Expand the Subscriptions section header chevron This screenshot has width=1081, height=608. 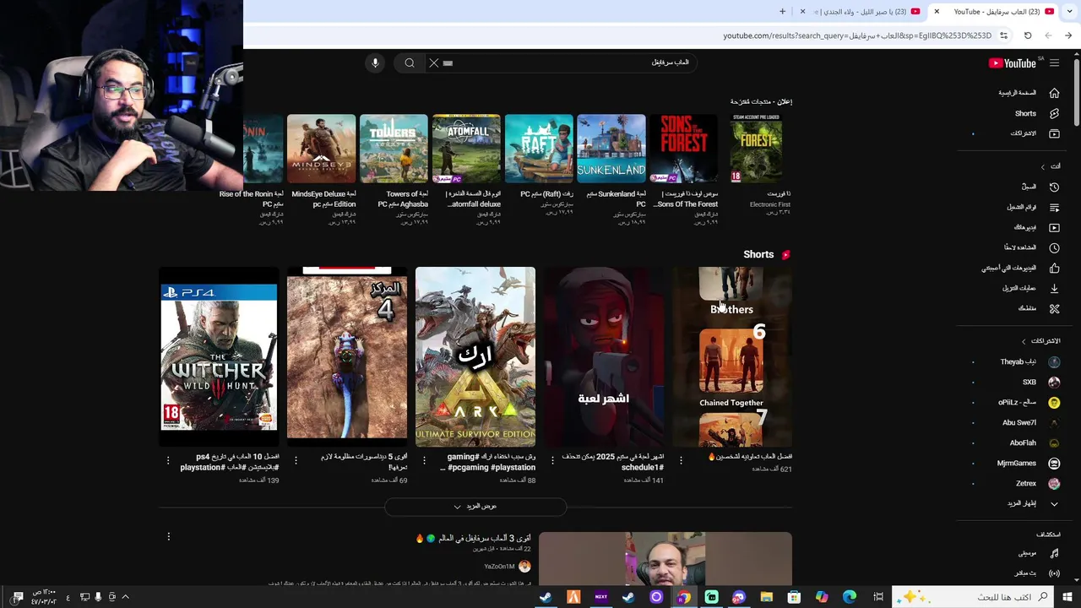(x=1024, y=341)
